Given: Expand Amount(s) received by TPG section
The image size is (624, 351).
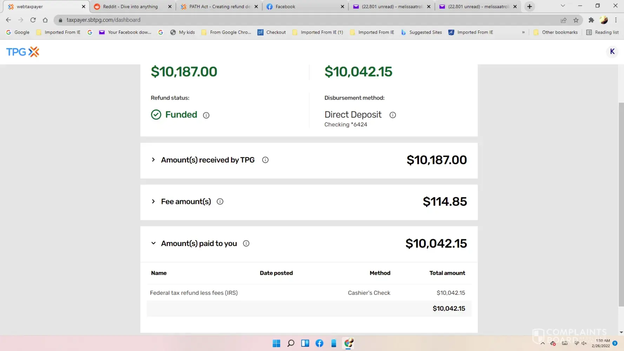Looking at the screenshot, I should [x=153, y=160].
